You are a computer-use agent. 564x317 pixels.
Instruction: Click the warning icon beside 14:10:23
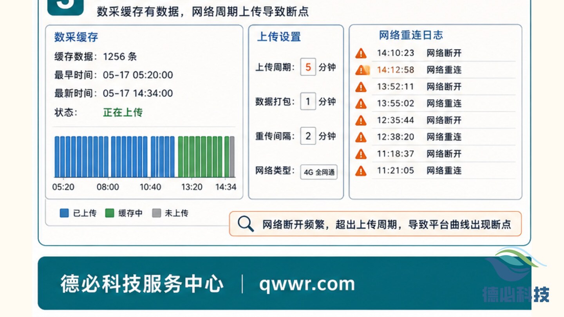[x=361, y=53]
